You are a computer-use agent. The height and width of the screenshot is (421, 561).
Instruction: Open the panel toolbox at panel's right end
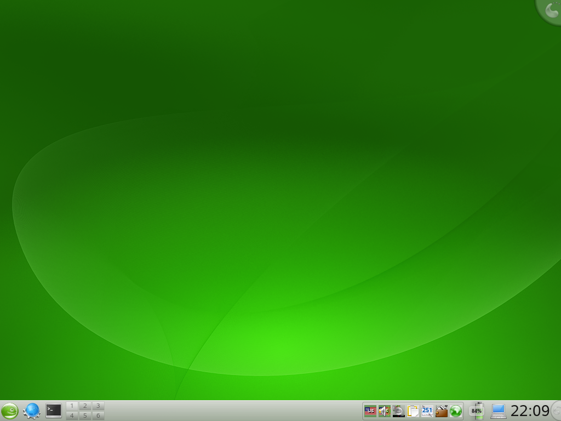tap(557, 411)
